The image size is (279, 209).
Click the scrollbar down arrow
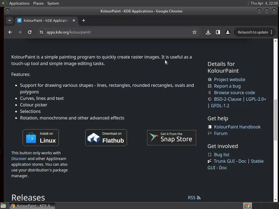pyautogui.click(x=276, y=200)
